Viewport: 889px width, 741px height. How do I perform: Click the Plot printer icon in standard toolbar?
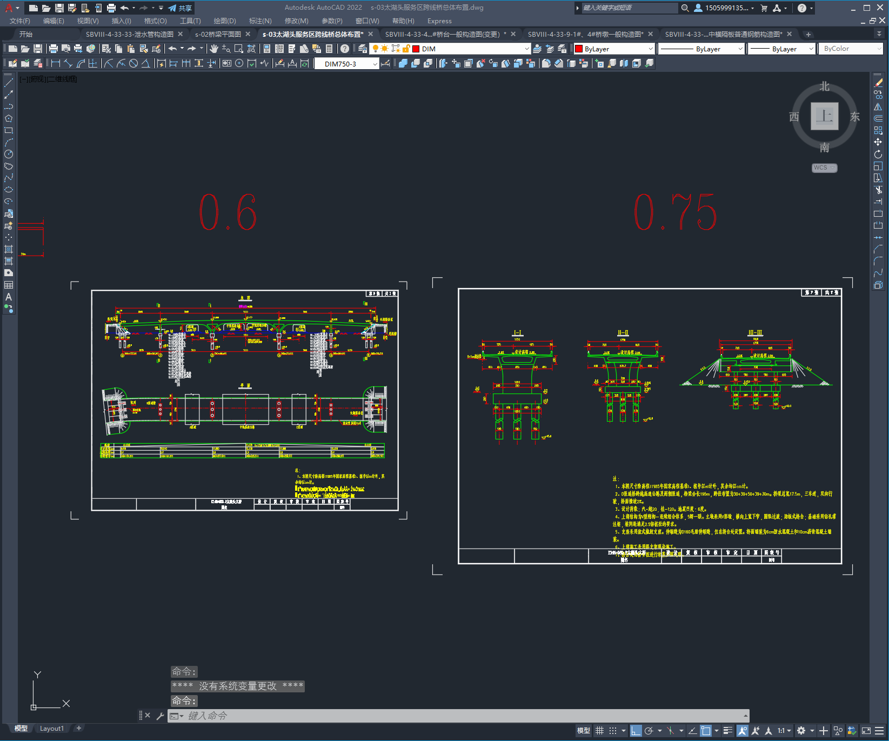pyautogui.click(x=54, y=49)
